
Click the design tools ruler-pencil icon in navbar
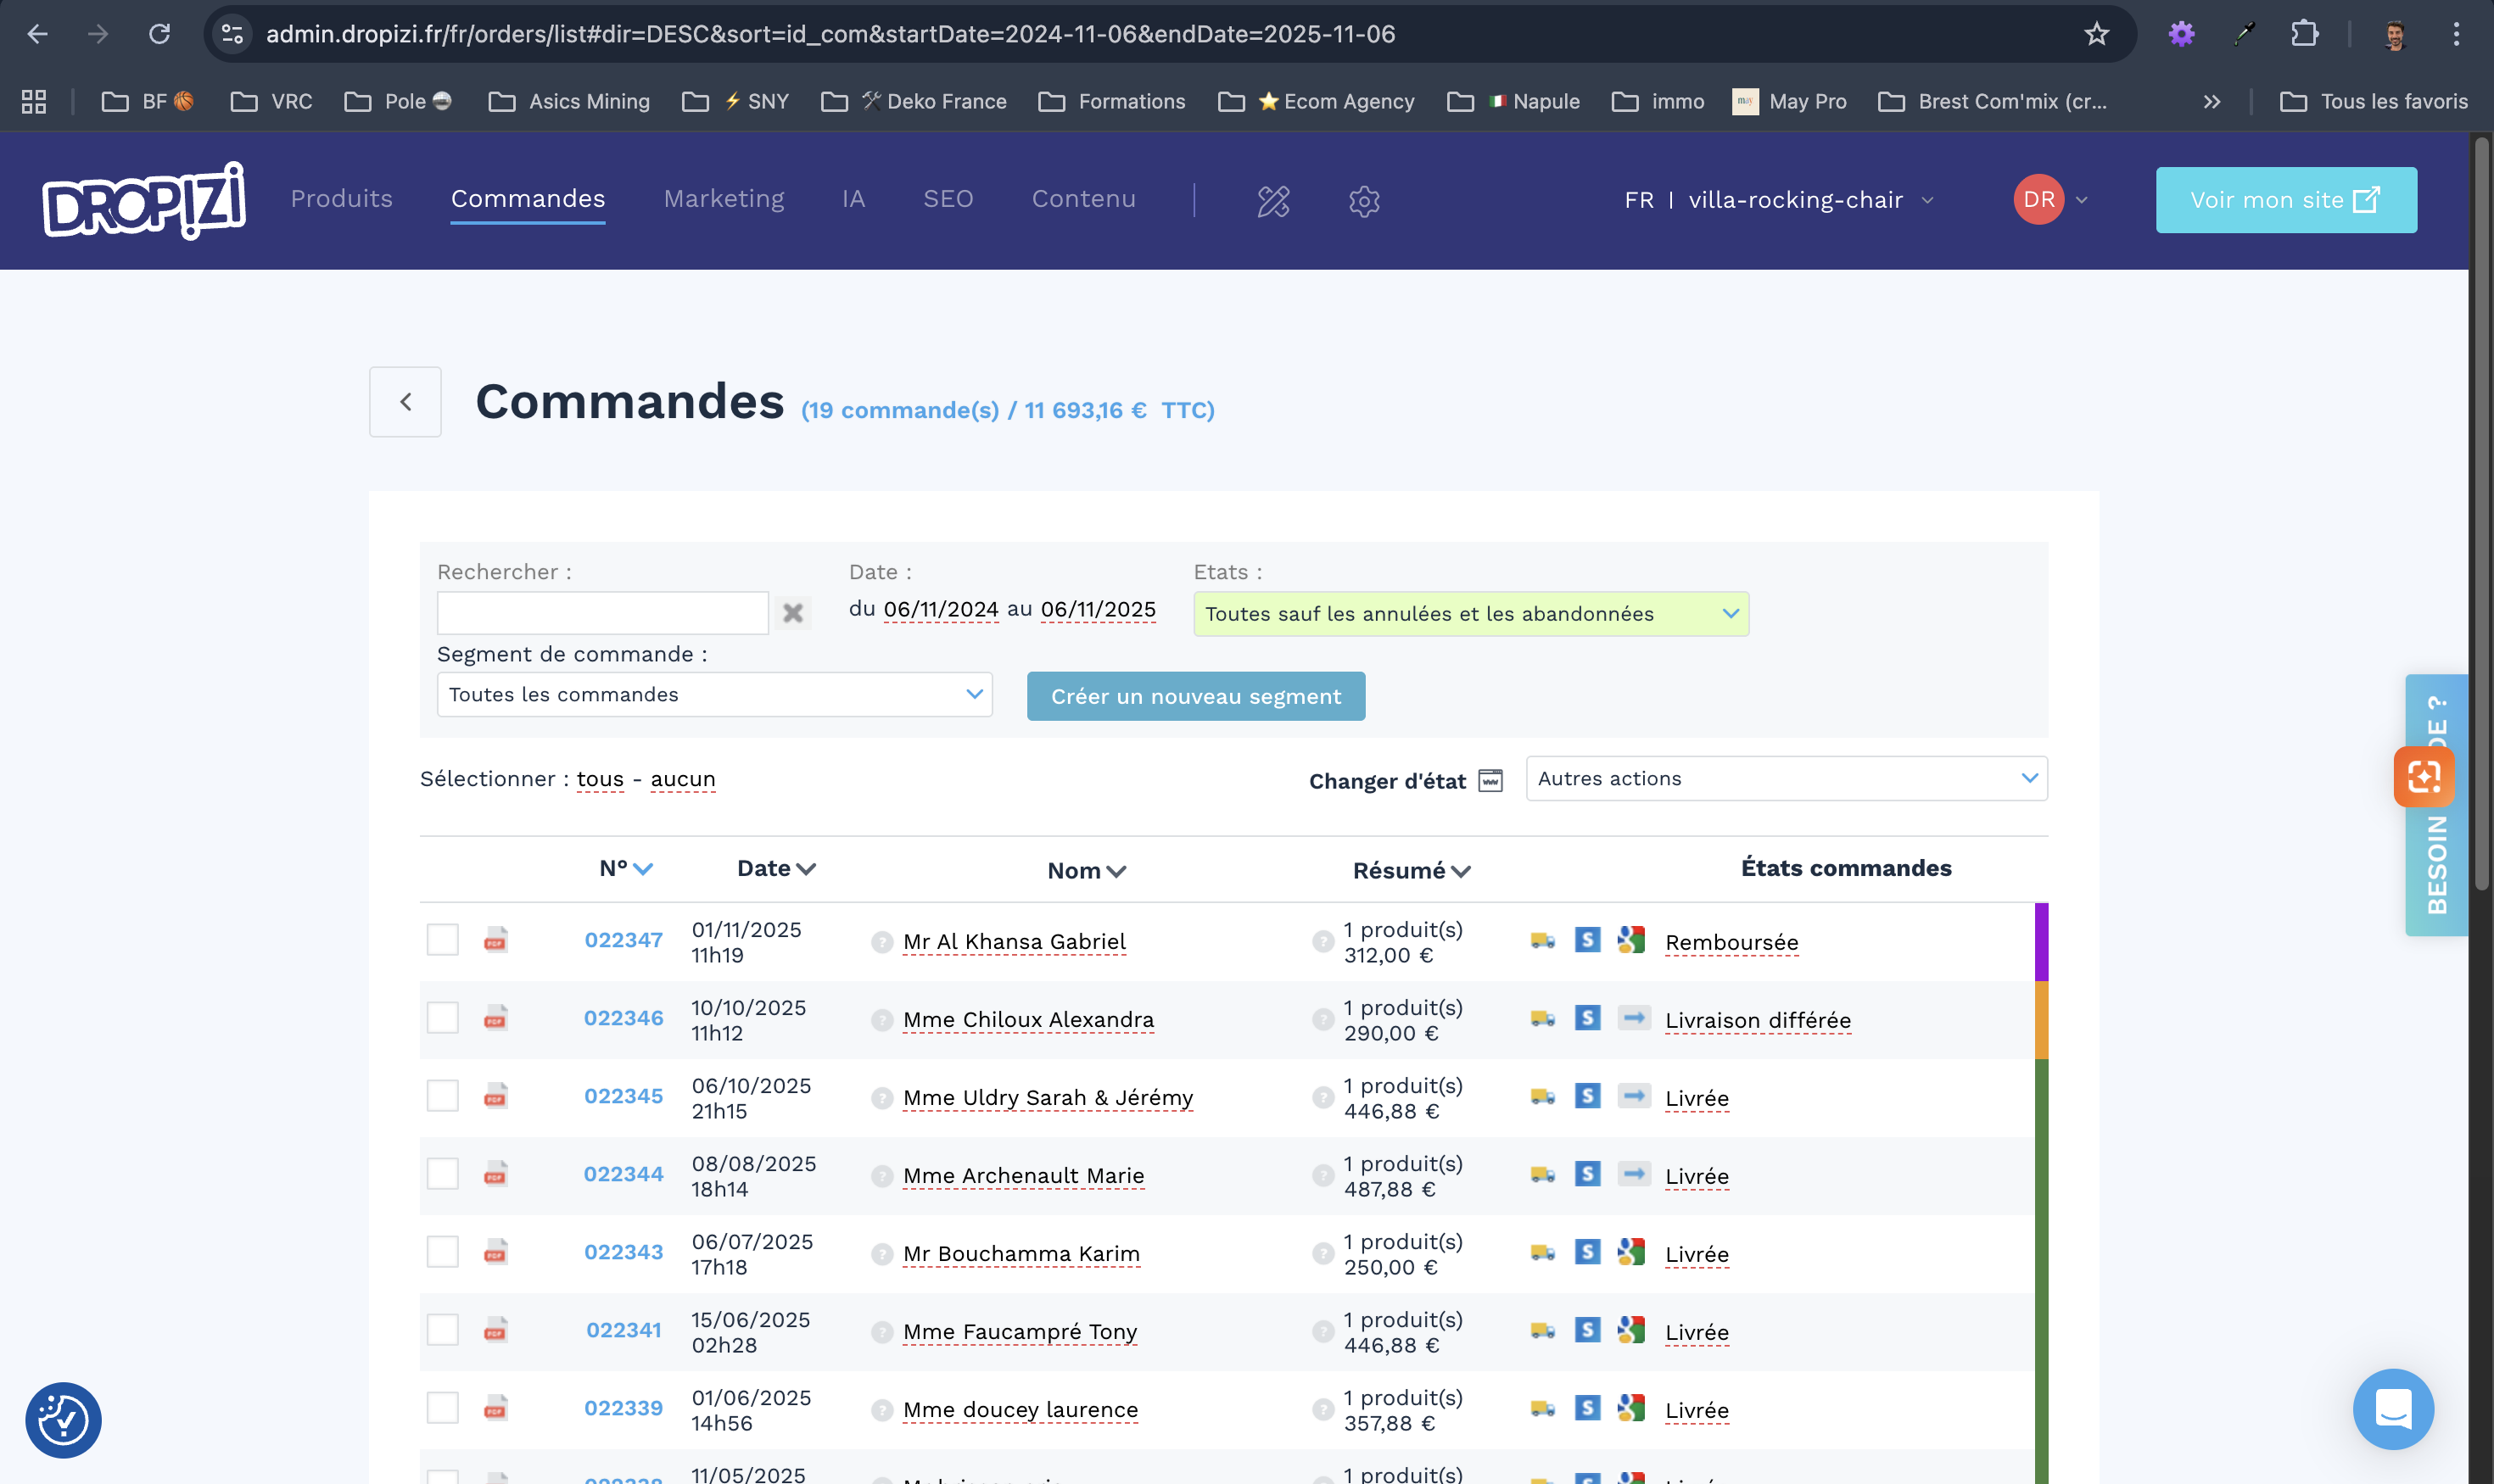(1272, 200)
